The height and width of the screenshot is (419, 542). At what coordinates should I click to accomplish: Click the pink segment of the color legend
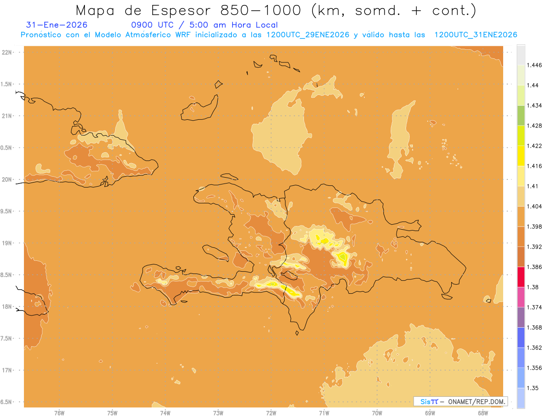point(521,297)
